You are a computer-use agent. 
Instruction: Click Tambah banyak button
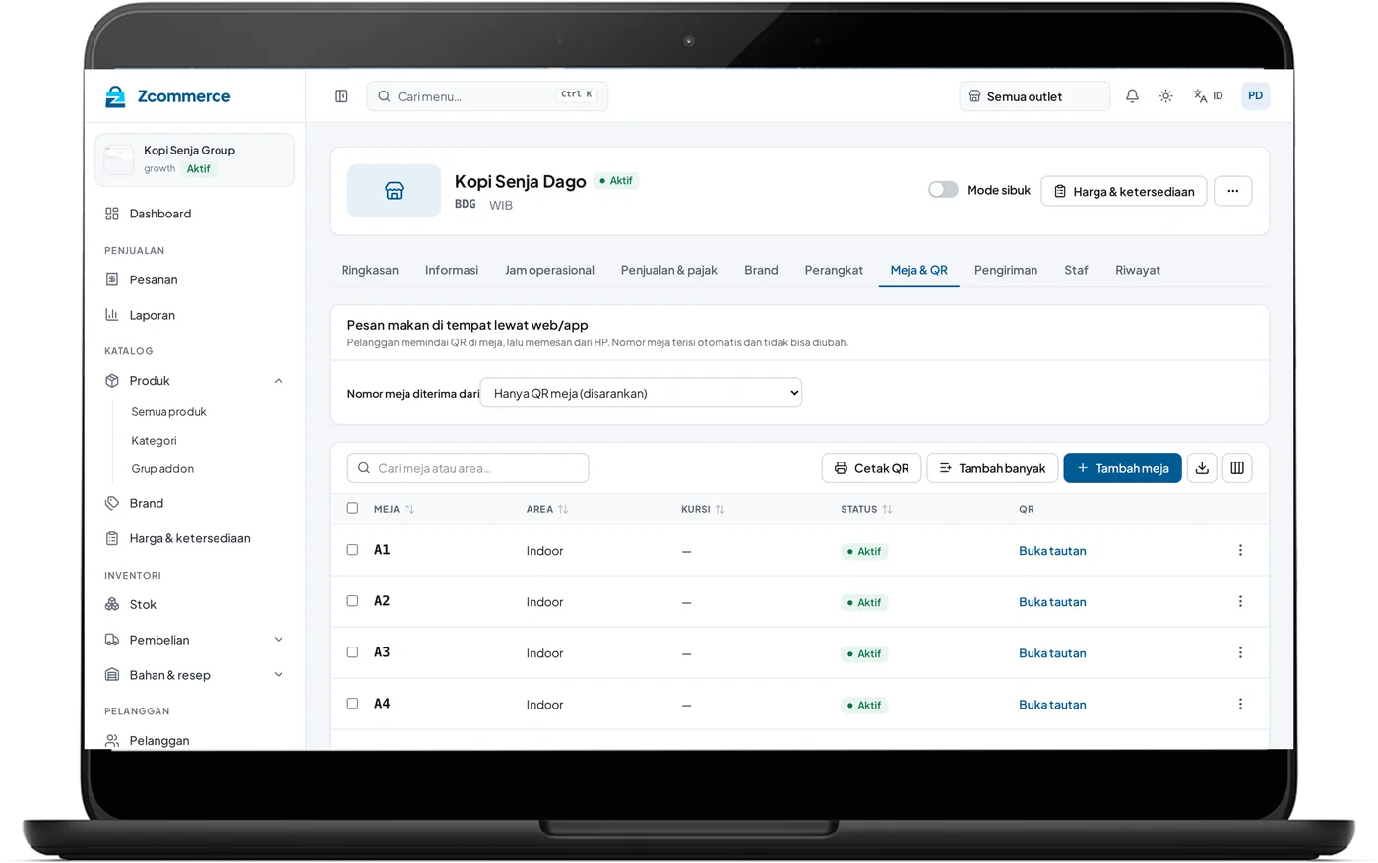coord(992,468)
